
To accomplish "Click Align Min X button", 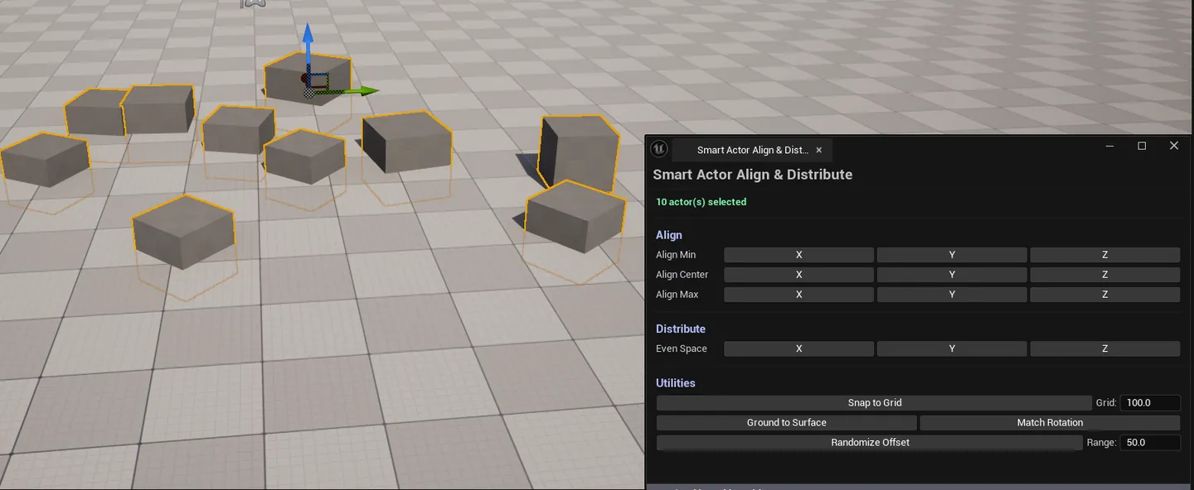I will 798,255.
